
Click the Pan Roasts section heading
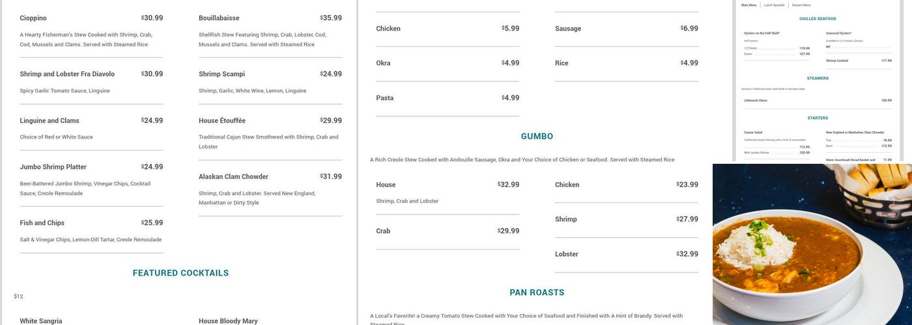click(x=537, y=292)
